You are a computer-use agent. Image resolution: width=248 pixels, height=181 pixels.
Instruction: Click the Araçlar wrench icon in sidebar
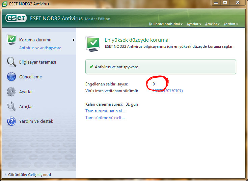click(11, 106)
